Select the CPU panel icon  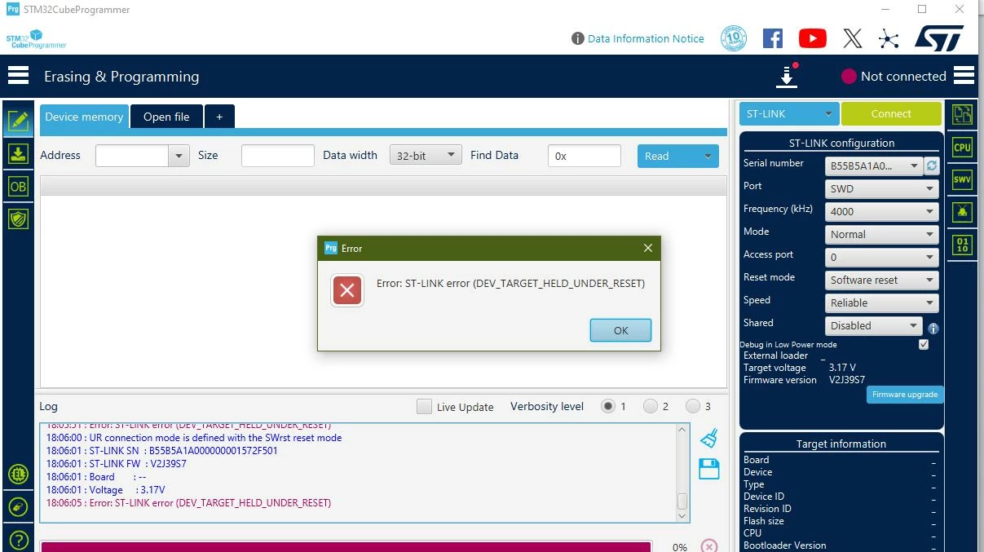click(962, 148)
